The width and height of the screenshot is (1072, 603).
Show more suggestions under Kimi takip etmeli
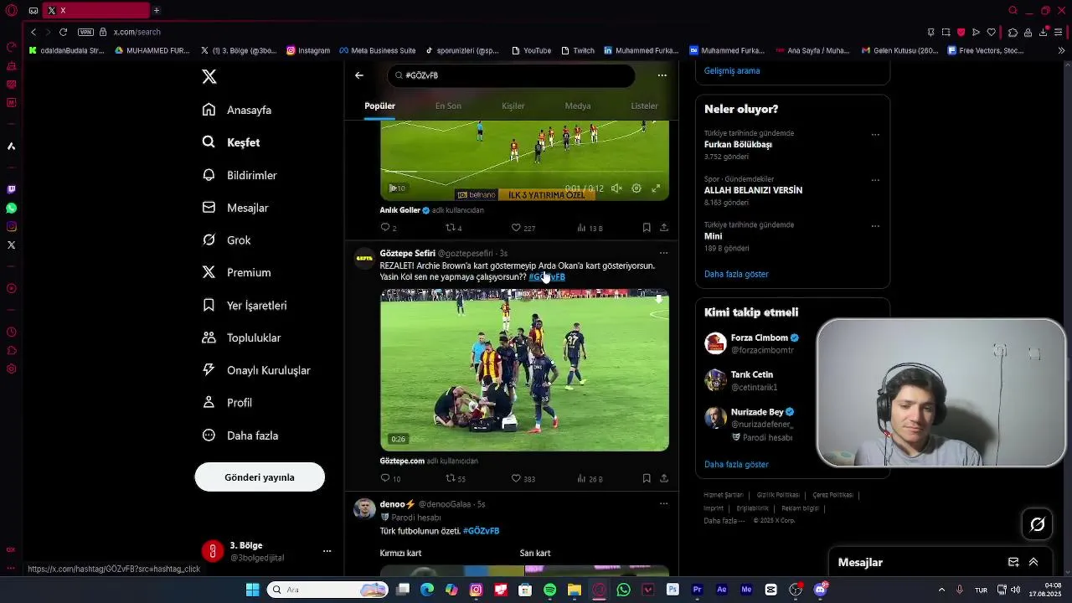coord(736,464)
